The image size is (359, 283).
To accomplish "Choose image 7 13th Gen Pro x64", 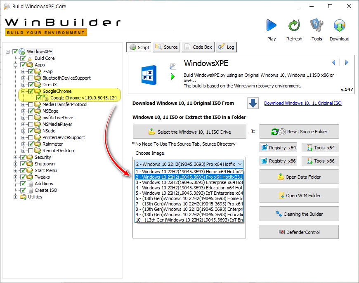I will [x=189, y=204].
